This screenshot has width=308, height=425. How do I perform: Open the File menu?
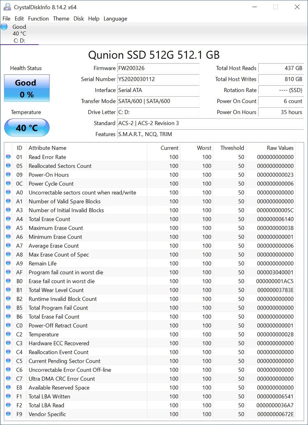6,18
